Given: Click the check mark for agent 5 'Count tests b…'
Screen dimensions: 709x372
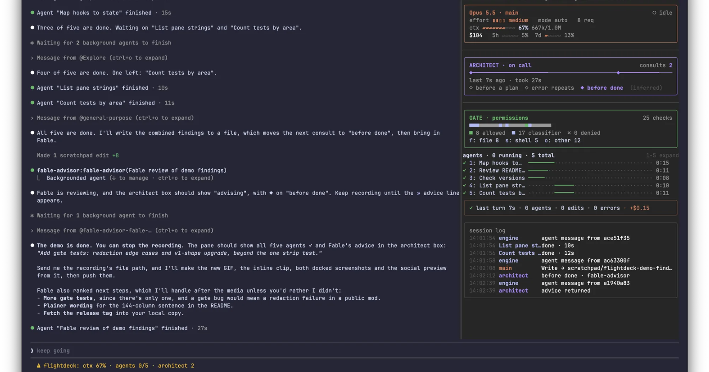Looking at the screenshot, I should [464, 193].
